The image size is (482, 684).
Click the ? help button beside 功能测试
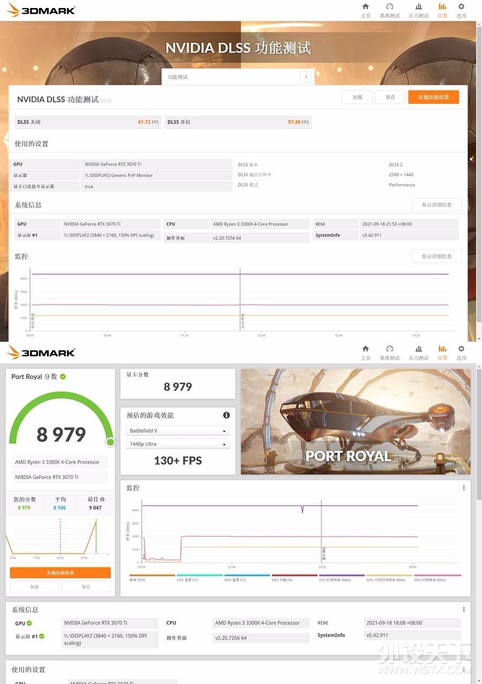point(306,77)
